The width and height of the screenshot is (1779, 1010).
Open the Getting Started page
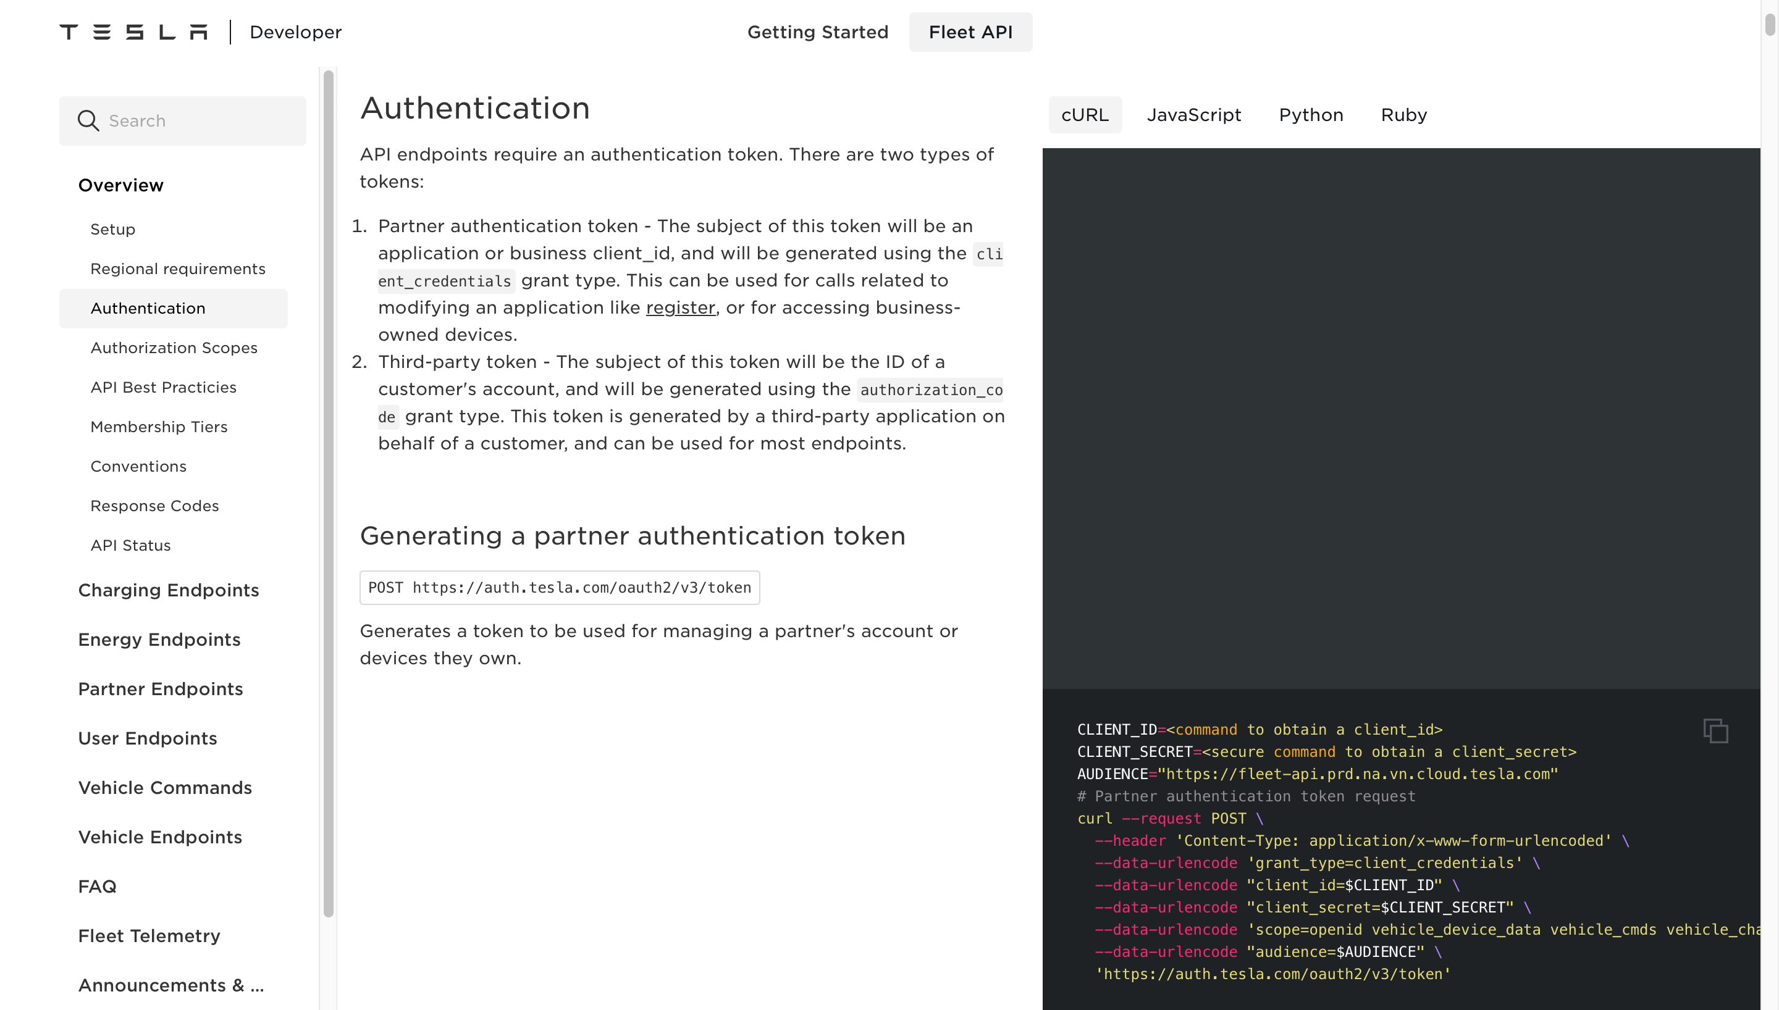coord(817,32)
